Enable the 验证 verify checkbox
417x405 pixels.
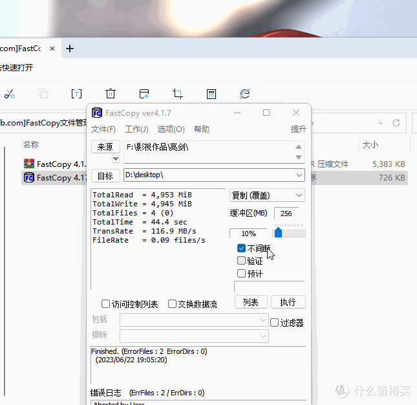241,260
